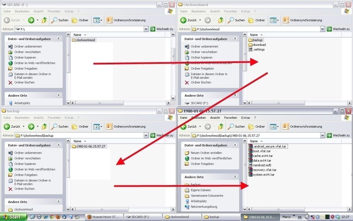Select the download folder in clockworkmod window

[x=259, y=45]
